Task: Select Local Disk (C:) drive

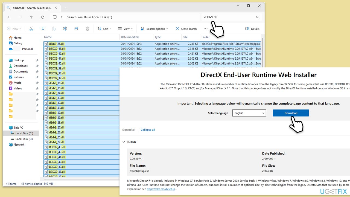Action: click(24, 133)
